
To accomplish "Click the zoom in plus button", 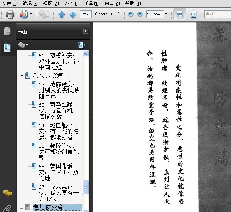I will click(140, 14).
